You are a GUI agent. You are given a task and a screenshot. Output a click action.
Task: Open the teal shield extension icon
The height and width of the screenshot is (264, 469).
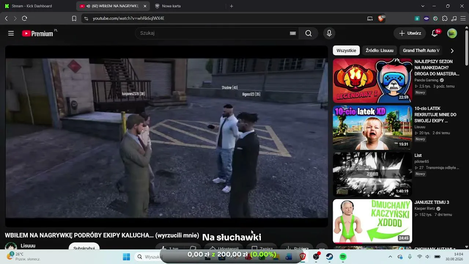[x=417, y=18]
